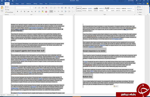The height and width of the screenshot is (97, 150).
Task: Open line and paragraph spacing
Action: [x=66, y=12]
